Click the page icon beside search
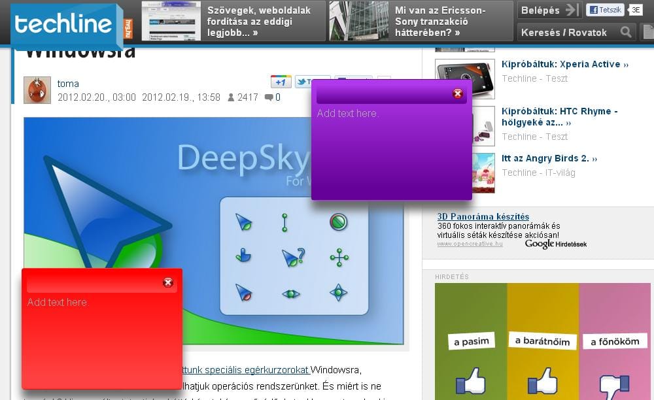This screenshot has width=654, height=400. pyautogui.click(x=648, y=33)
